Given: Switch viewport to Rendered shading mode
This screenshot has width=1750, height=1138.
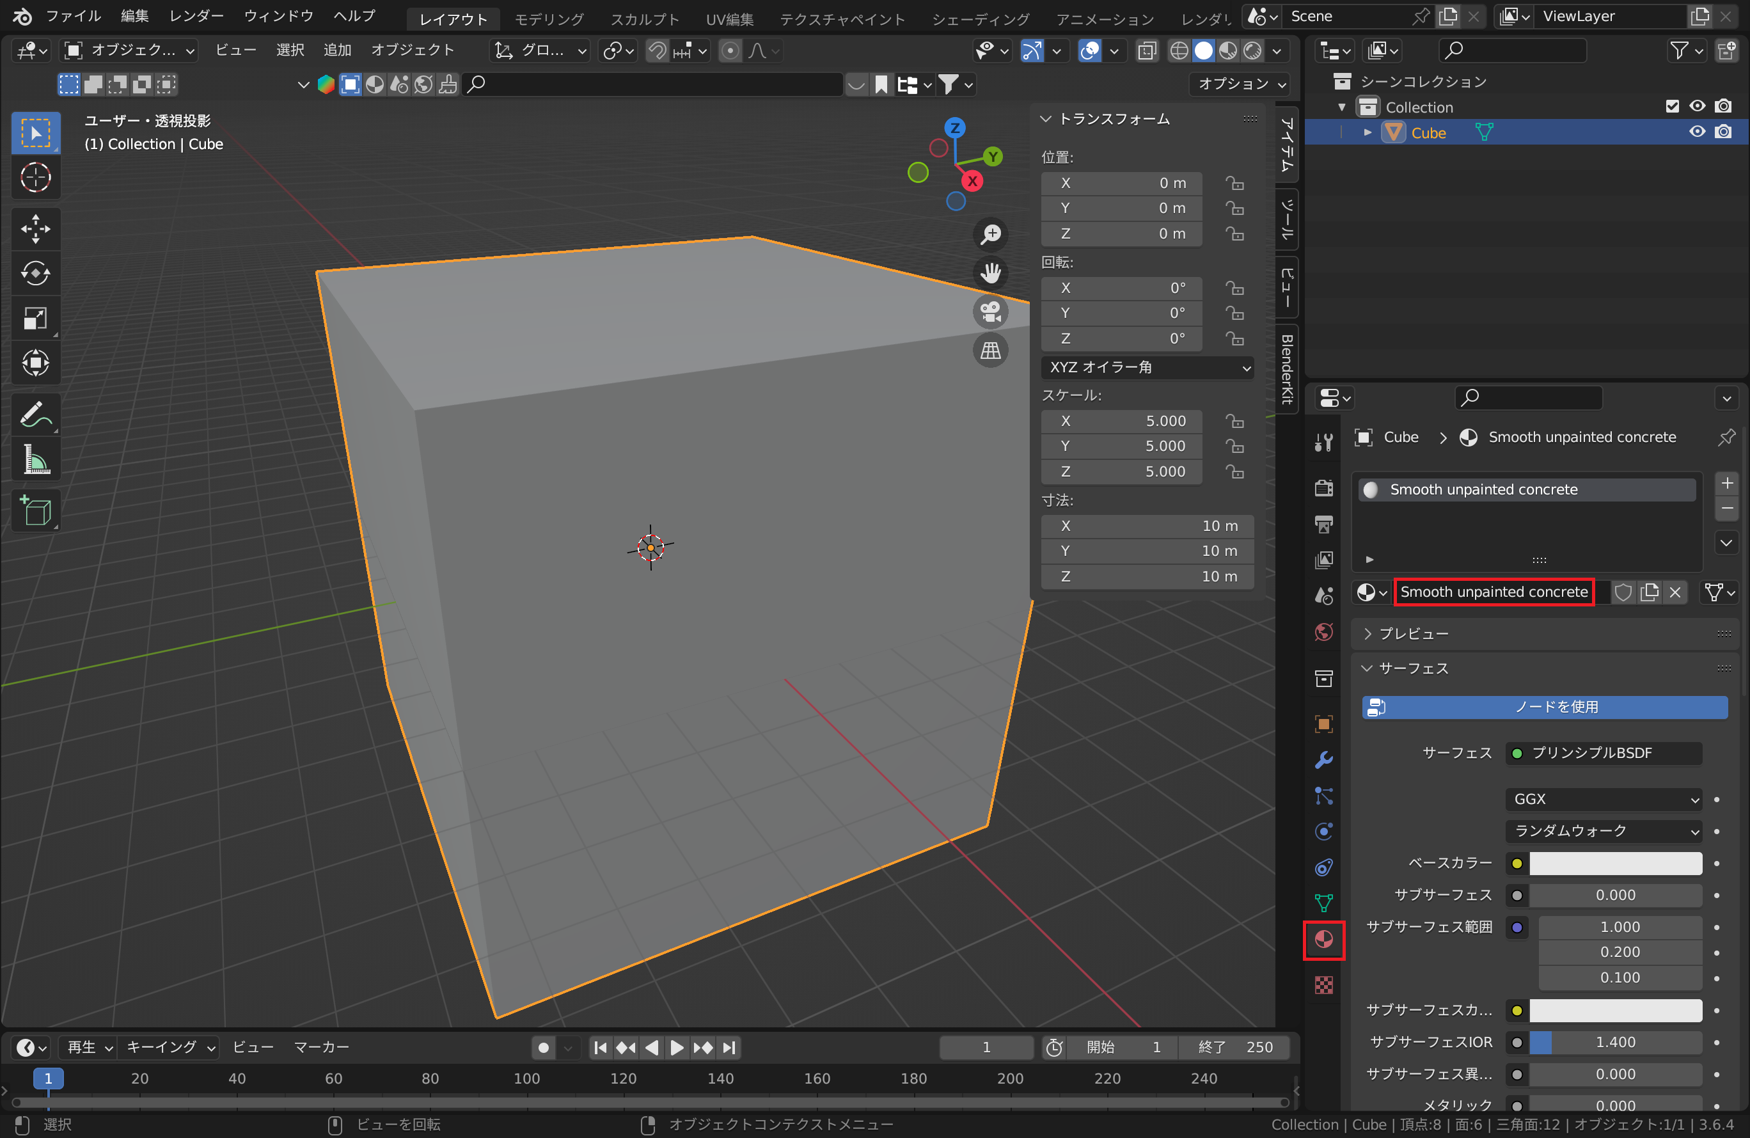Looking at the screenshot, I should [x=1252, y=51].
